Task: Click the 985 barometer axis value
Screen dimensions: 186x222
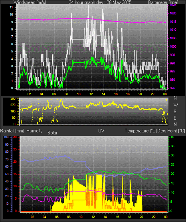Action: click(x=172, y=71)
